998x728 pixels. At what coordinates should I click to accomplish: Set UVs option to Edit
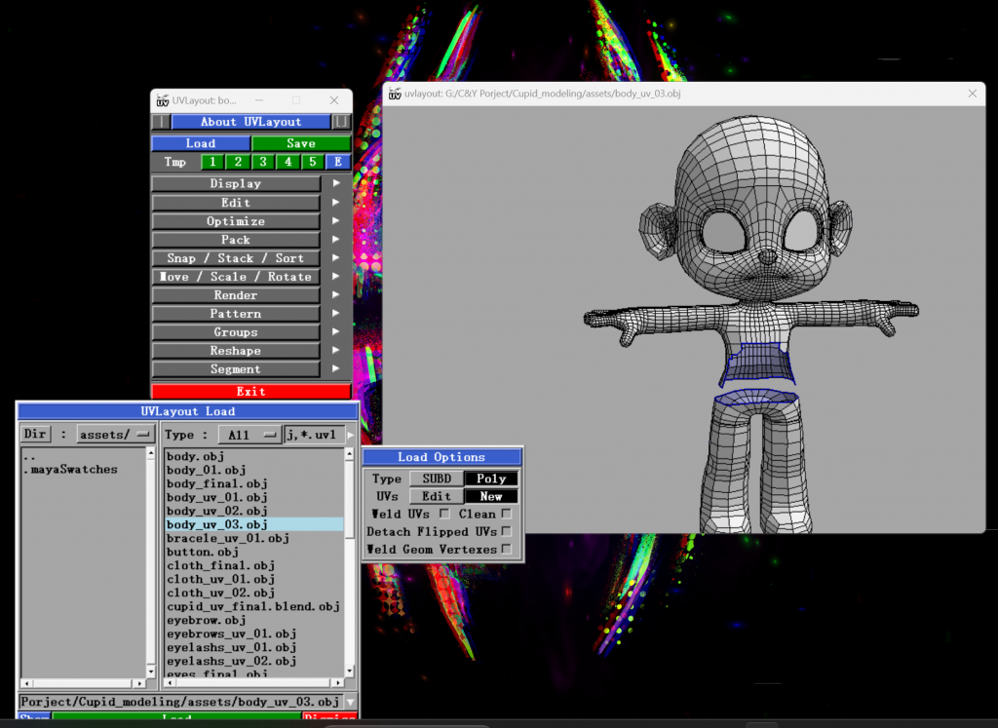pyautogui.click(x=437, y=496)
